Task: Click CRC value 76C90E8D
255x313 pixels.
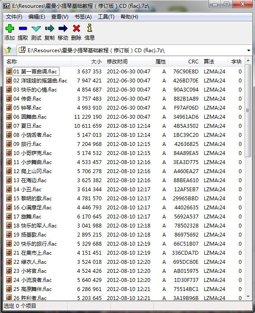Action: click(186, 72)
